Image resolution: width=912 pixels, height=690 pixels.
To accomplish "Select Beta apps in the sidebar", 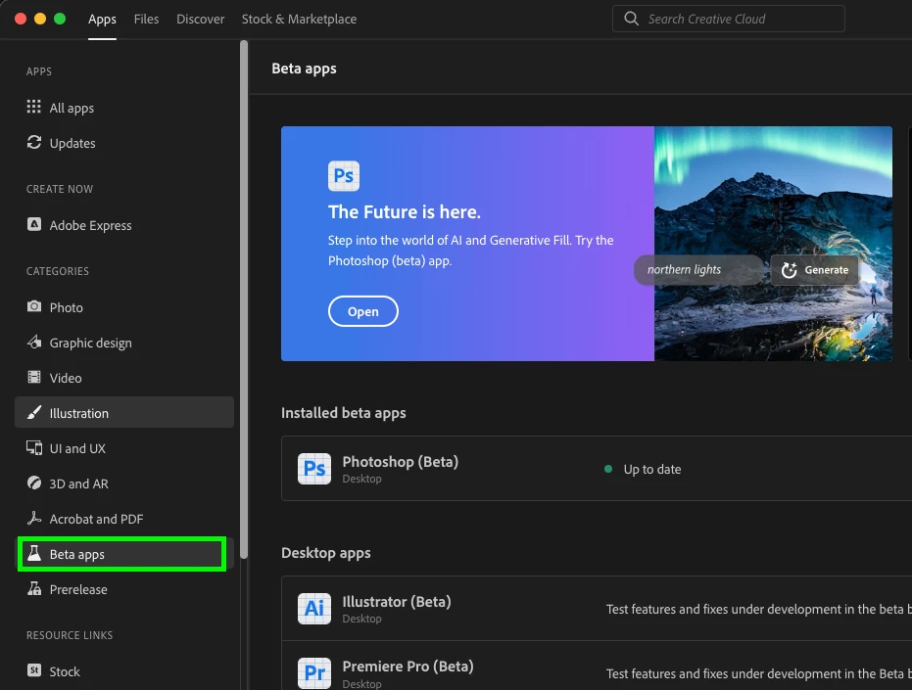I will (123, 554).
